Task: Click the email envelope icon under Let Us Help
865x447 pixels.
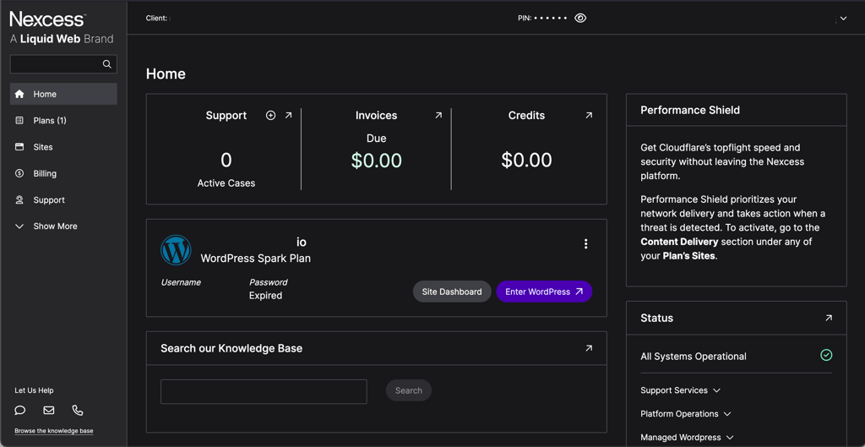Action: coord(48,410)
